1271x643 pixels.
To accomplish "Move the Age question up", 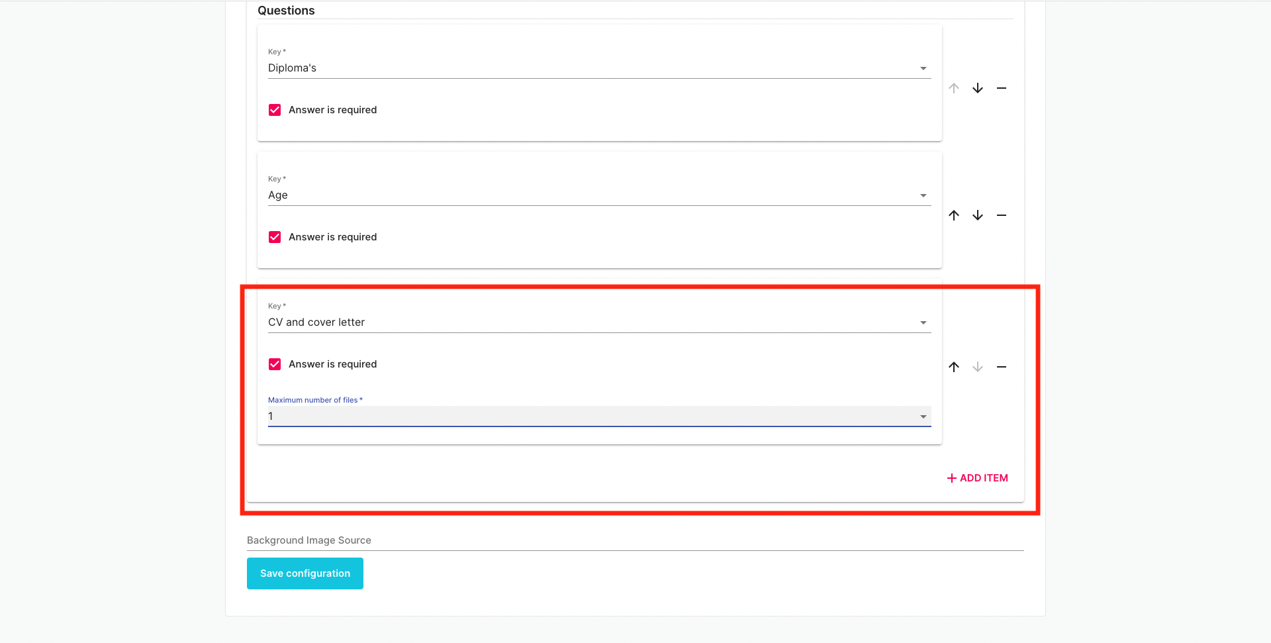I will click(954, 215).
